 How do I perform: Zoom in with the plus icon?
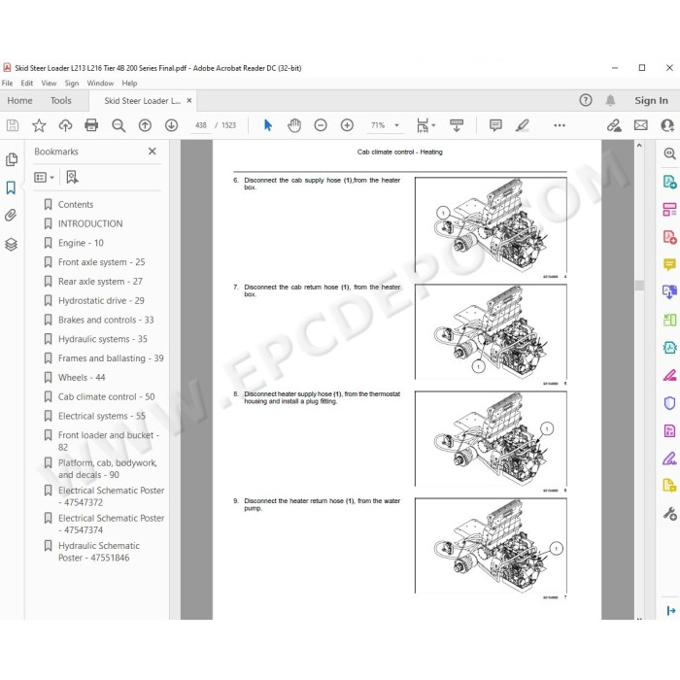347,125
